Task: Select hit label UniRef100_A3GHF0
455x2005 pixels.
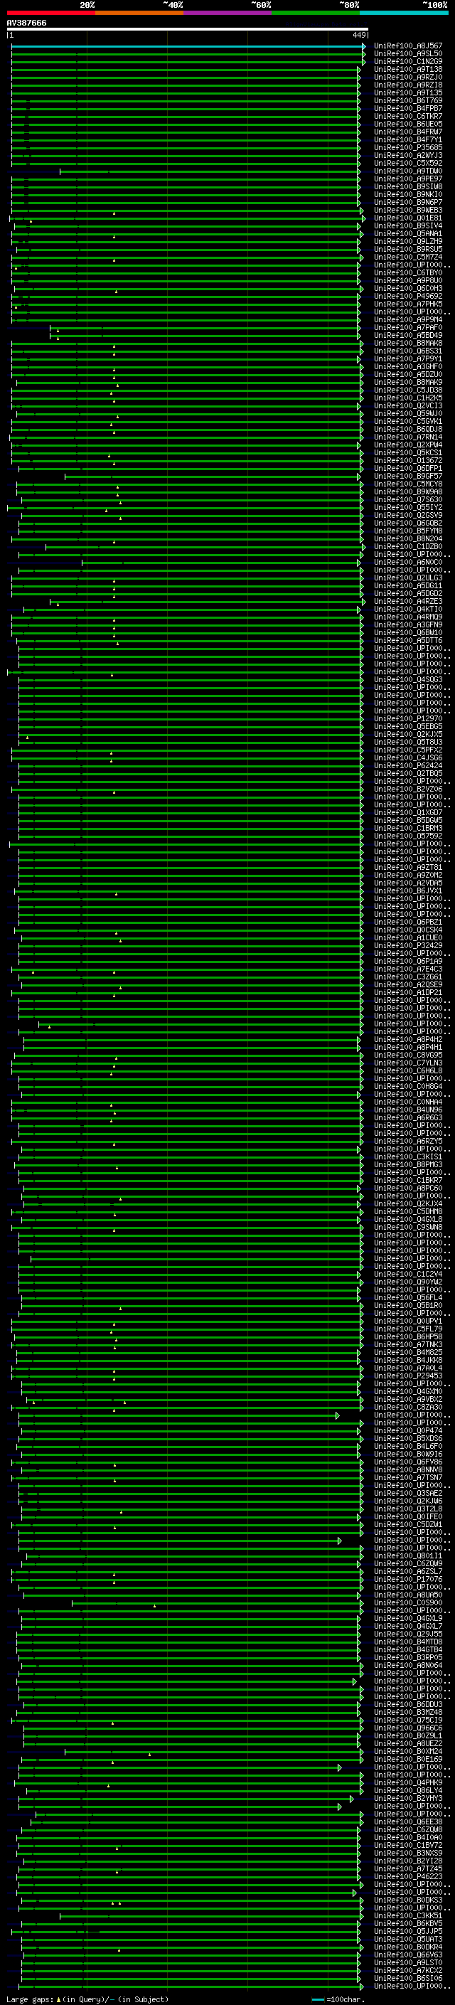Action: [x=408, y=366]
